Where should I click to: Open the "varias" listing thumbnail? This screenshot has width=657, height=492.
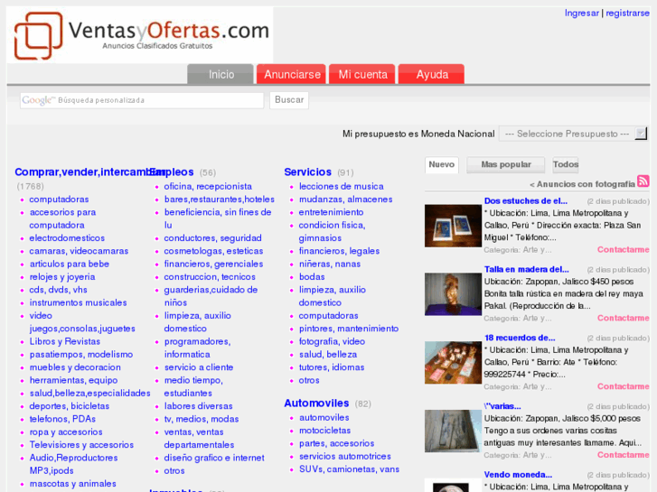(453, 431)
